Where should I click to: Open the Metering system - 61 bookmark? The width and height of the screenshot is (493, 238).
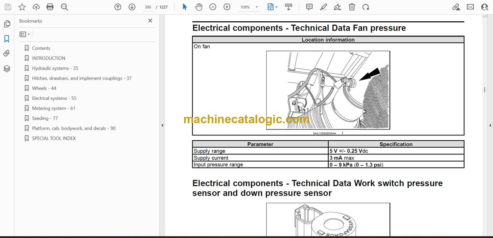[54, 108]
